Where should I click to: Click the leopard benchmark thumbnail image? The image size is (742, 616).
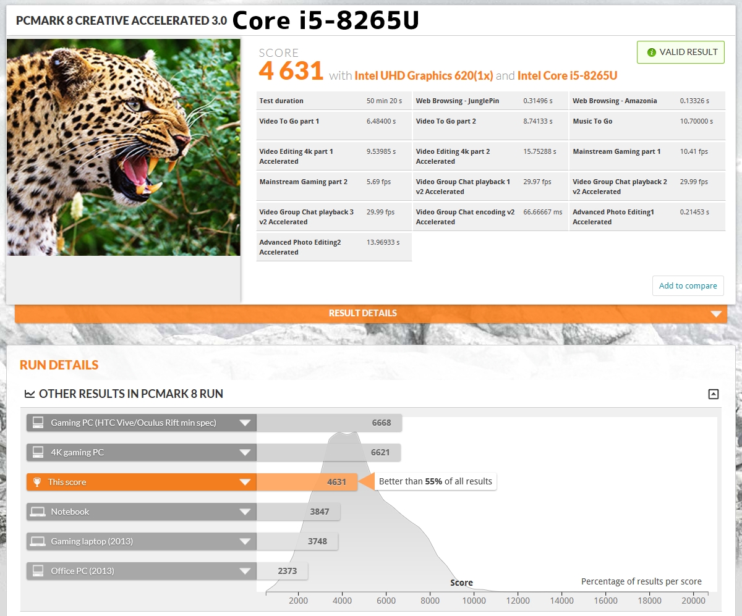point(124,147)
